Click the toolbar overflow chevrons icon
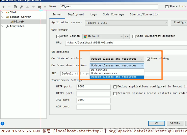 point(45,7)
